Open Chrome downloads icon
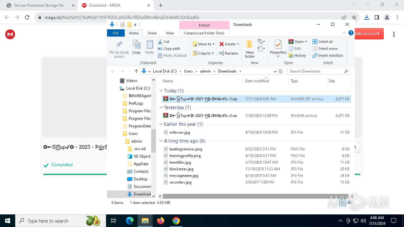This screenshot has height=227, width=404. [366, 17]
